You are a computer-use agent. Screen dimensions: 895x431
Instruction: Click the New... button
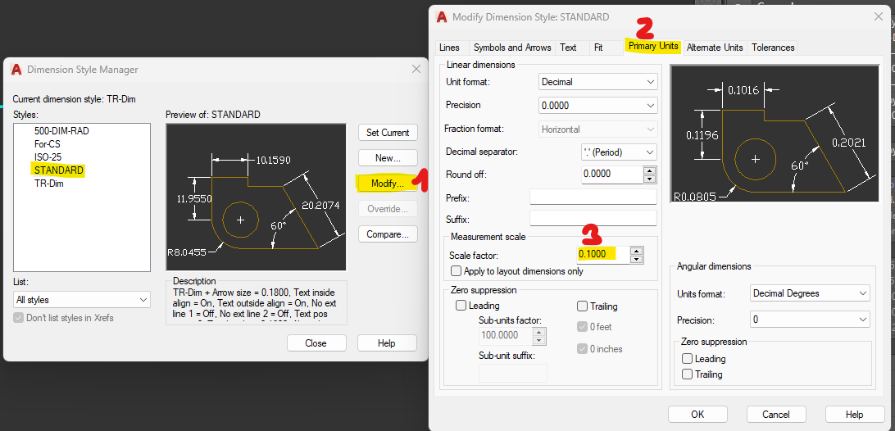pyautogui.click(x=388, y=157)
